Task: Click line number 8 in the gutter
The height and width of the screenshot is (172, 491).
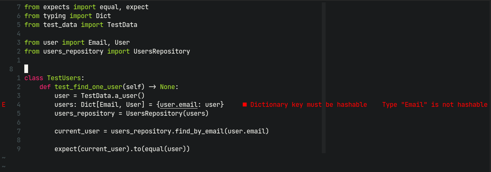Action: pos(11,69)
